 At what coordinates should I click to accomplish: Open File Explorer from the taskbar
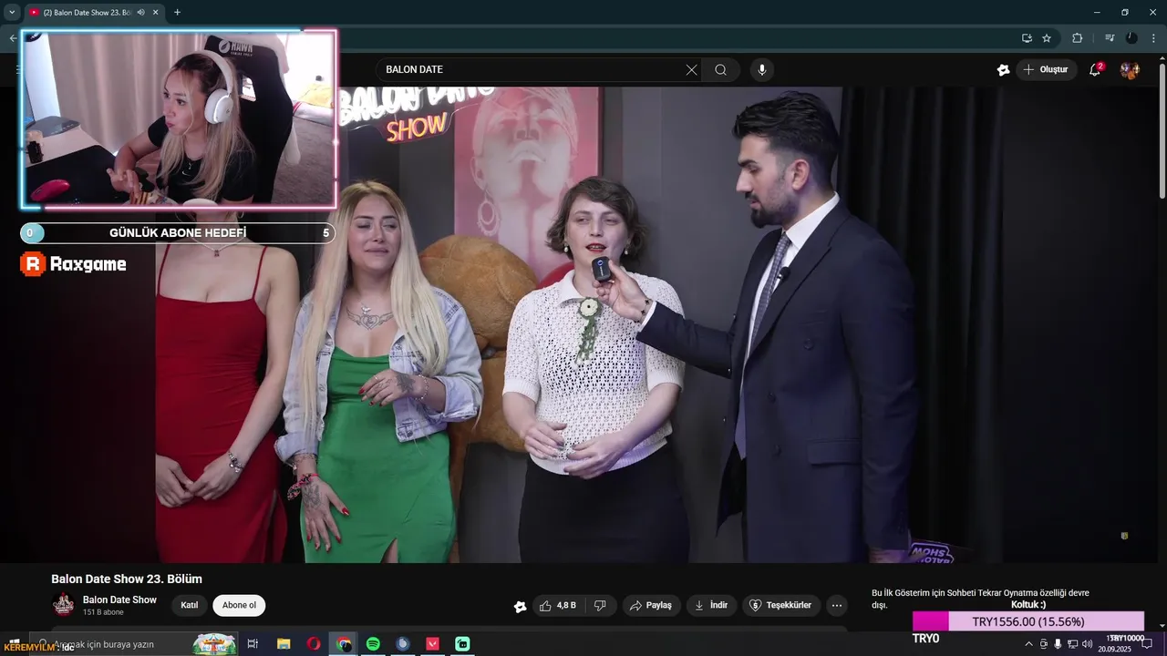coord(284,644)
